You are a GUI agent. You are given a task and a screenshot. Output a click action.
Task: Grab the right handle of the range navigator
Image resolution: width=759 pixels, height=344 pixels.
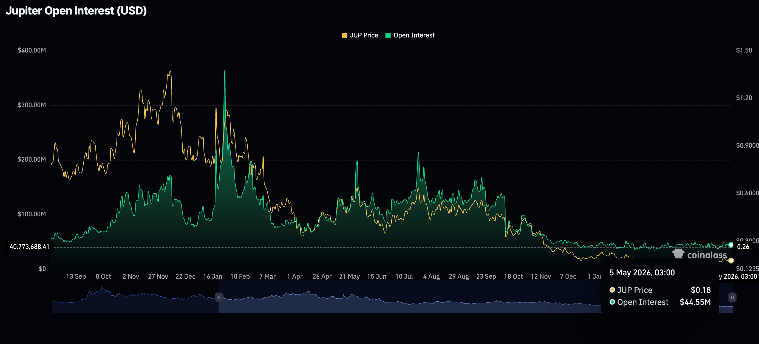[732, 297]
